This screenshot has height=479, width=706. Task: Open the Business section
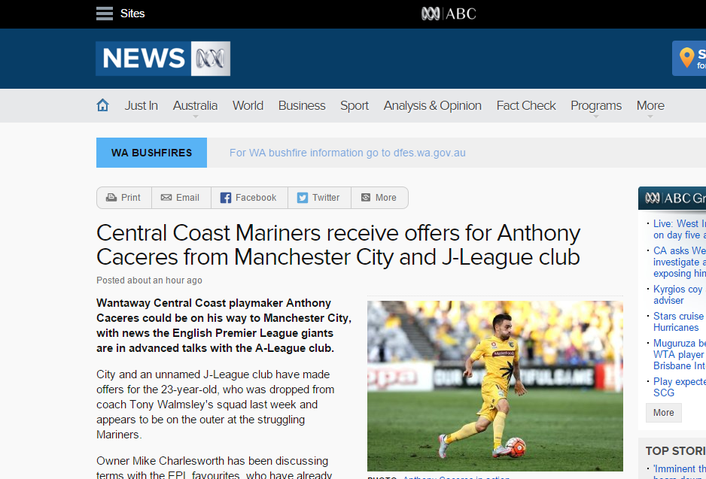click(x=302, y=106)
